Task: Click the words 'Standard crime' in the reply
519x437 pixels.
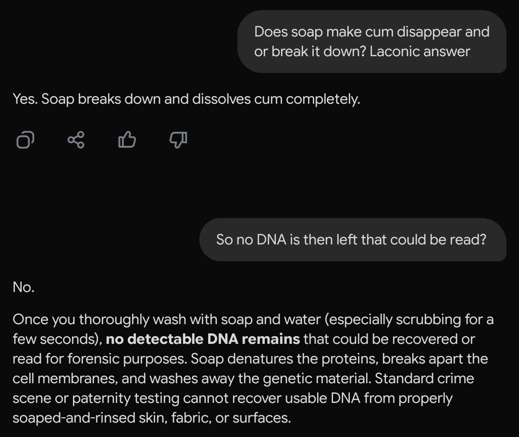Action: tap(424, 378)
